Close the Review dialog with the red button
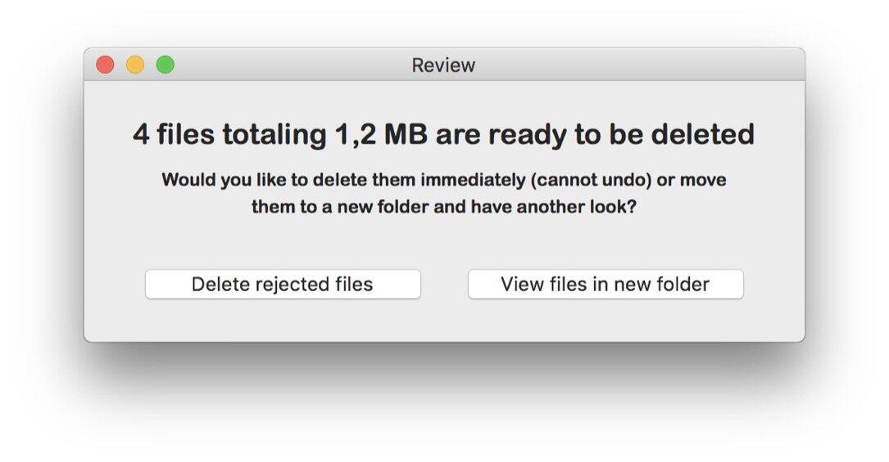Image resolution: width=889 pixels, height=462 pixels. click(105, 65)
